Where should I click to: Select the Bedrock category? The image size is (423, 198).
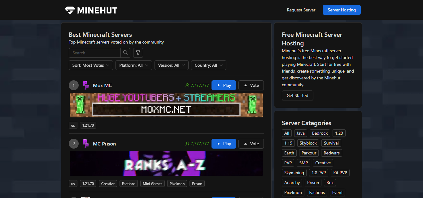tap(320, 133)
